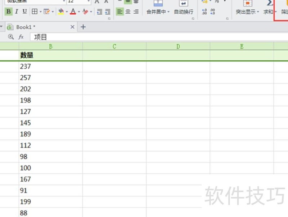The image size is (288, 217).
Task: Apply cell borders icon
Action: pos(35,12)
